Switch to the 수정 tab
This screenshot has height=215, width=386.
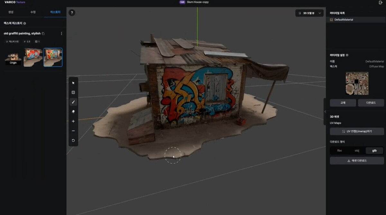pos(33,12)
